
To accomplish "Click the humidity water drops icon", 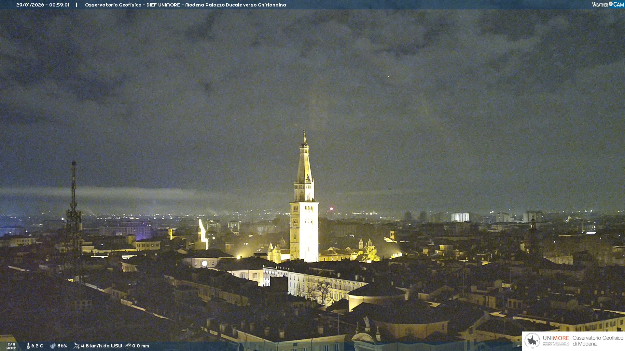I will pos(53,346).
